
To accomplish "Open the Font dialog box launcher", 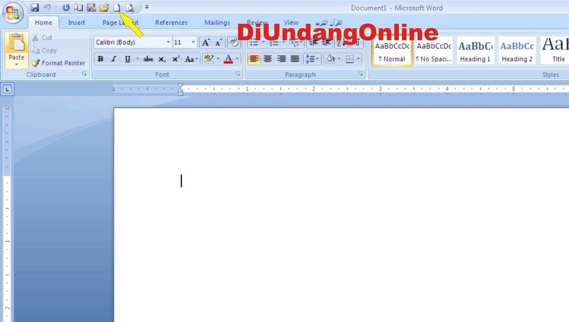I will (x=238, y=74).
